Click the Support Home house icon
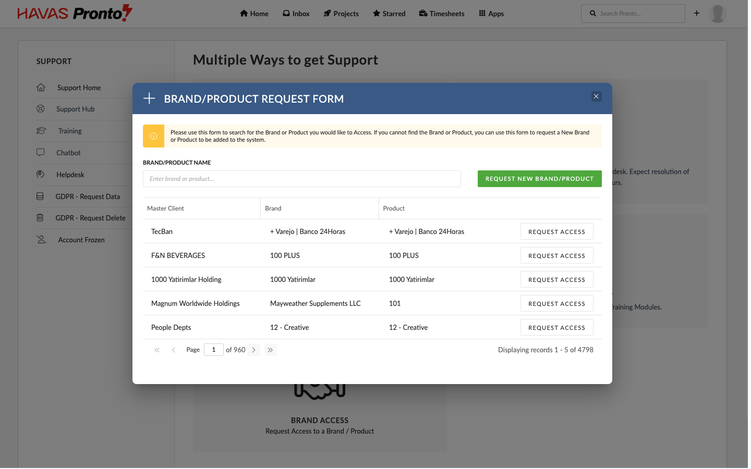 point(41,88)
